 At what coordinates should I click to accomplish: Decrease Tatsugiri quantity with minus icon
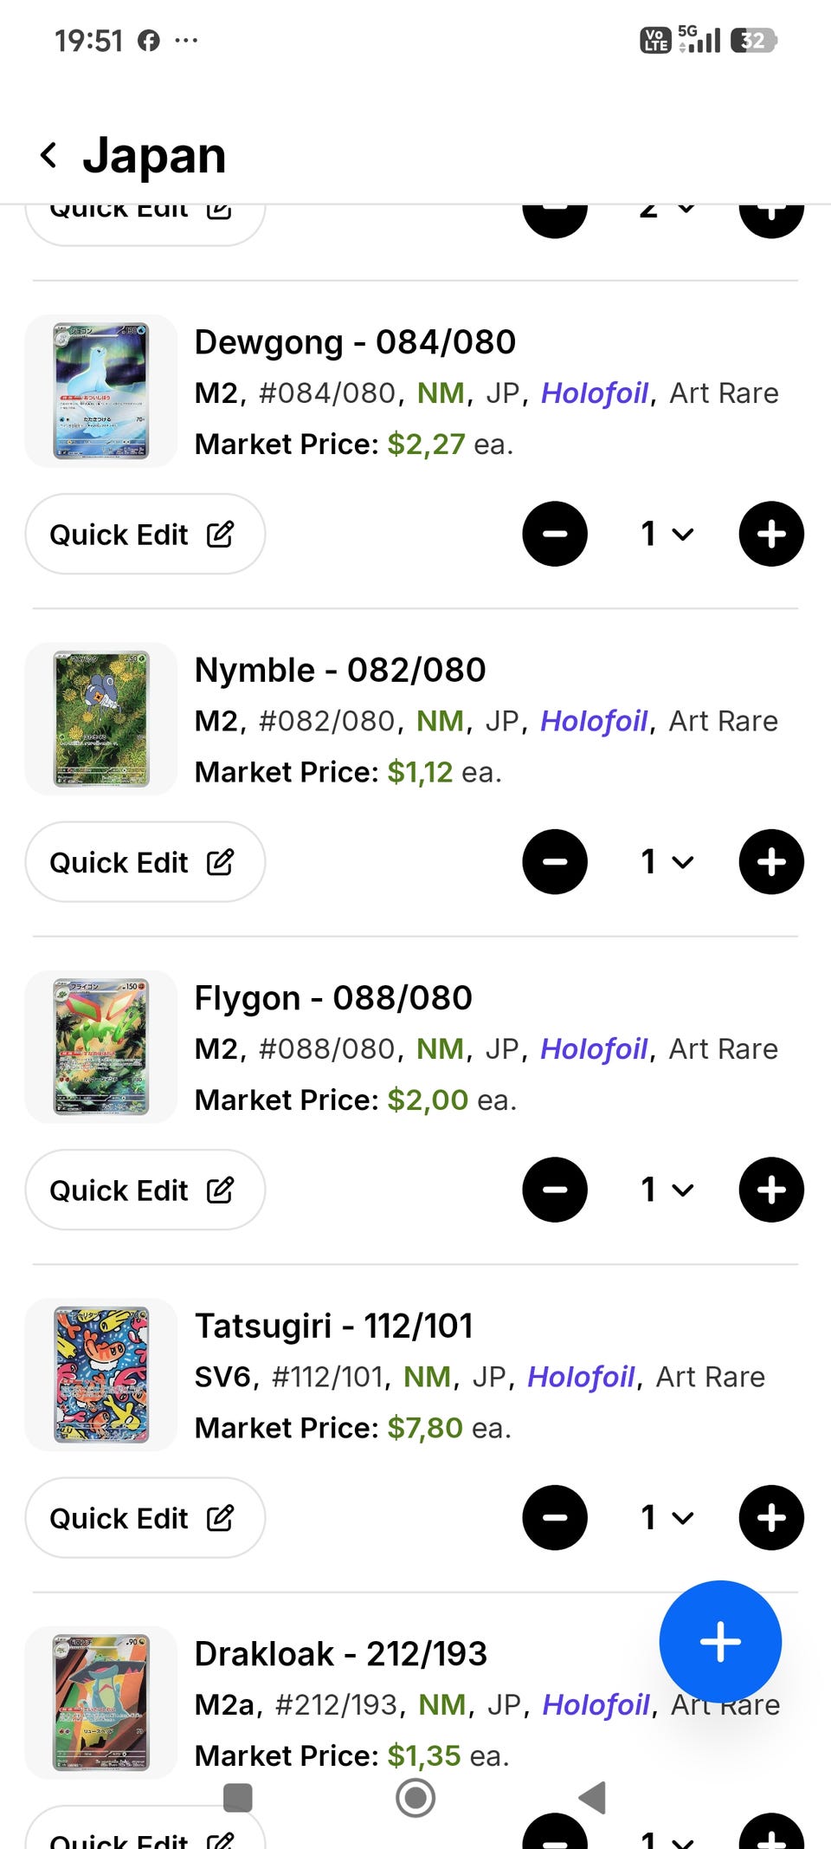[555, 1518]
